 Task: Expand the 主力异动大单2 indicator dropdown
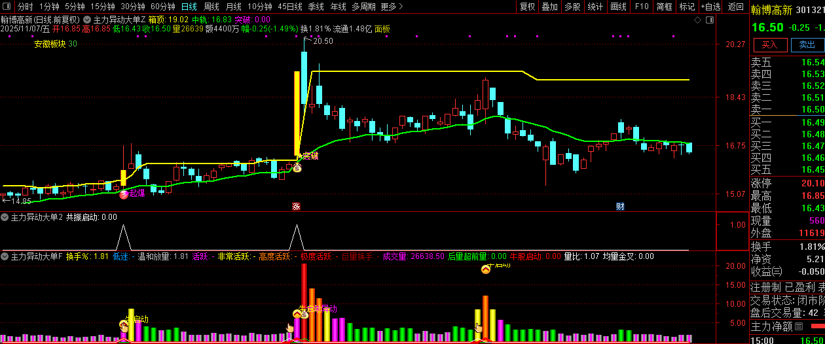5,217
